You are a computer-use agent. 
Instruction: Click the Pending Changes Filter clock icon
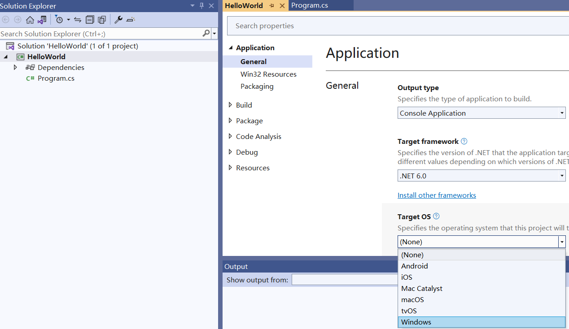click(59, 20)
